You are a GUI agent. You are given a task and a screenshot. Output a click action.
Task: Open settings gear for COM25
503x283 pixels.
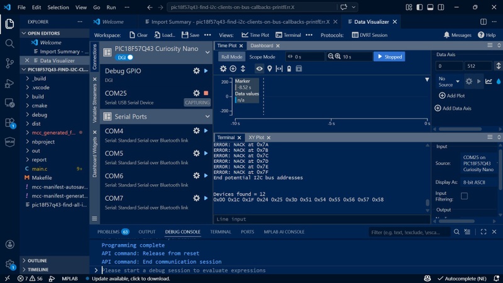pyautogui.click(x=196, y=93)
